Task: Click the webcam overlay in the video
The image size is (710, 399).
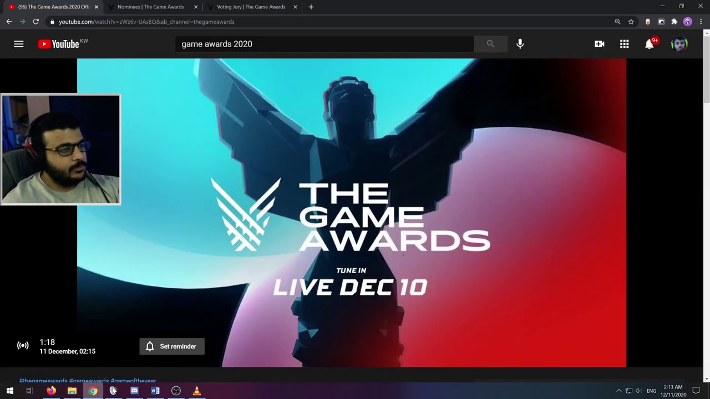Action: click(60, 150)
